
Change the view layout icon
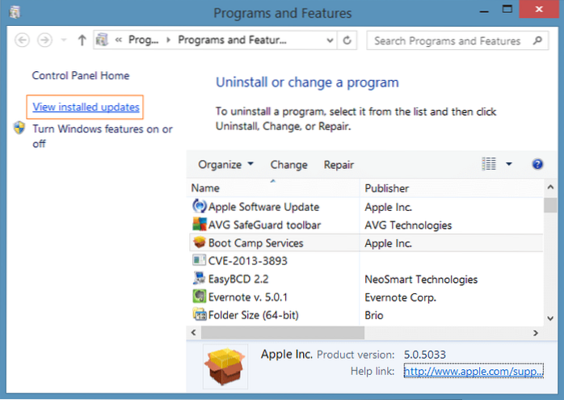(x=489, y=164)
